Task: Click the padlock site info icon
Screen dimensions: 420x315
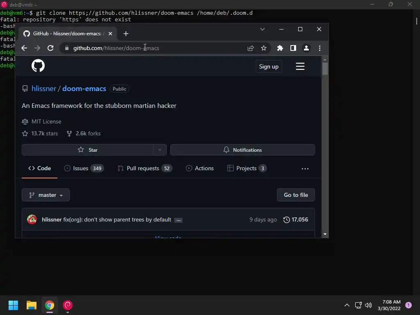Action: 67,48
